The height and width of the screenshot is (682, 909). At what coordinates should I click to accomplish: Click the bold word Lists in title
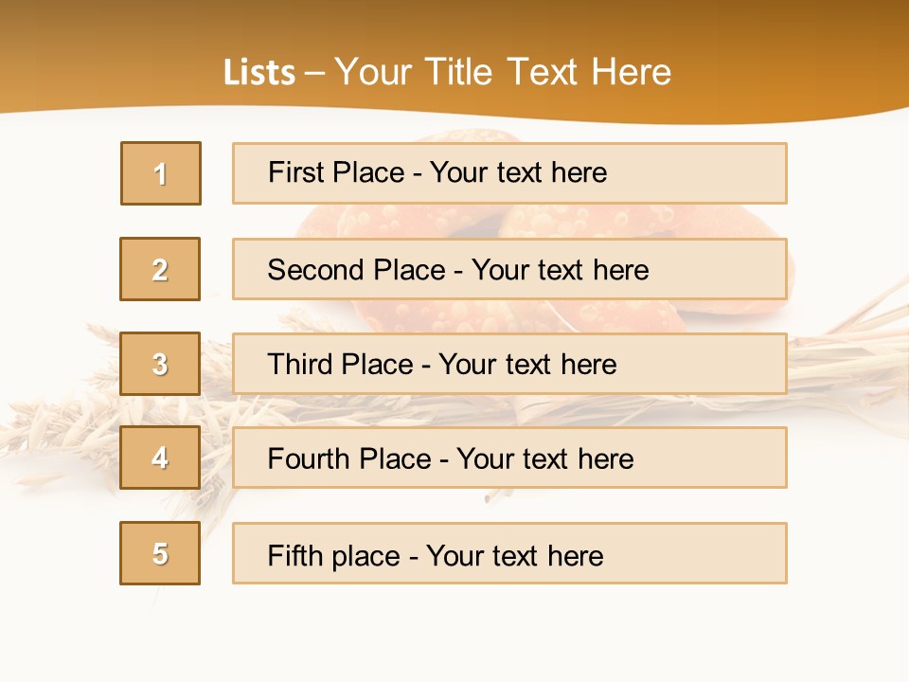(259, 73)
